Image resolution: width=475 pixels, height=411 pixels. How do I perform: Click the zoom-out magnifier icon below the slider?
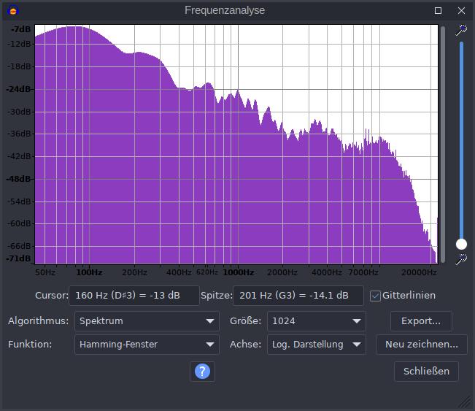[x=461, y=259]
